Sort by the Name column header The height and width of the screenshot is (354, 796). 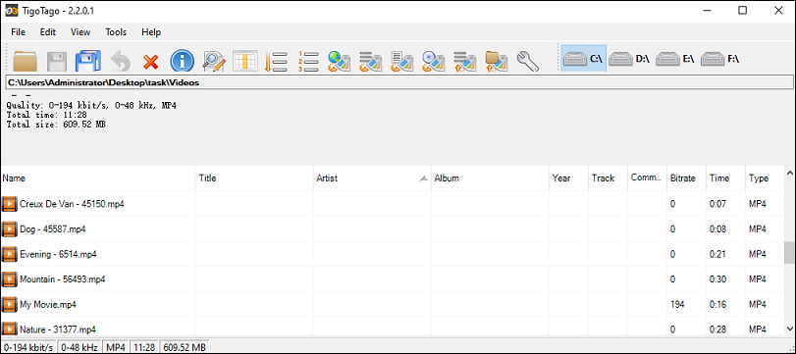[x=98, y=178]
